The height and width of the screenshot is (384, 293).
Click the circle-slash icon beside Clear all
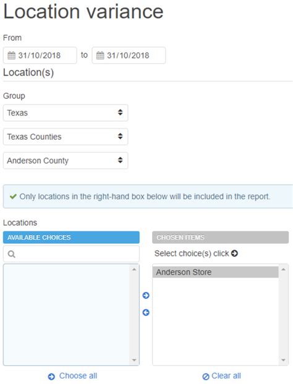click(206, 377)
